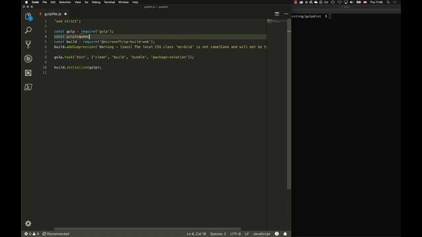
Task: Click the editor horizontal scrollbar
Action: point(147,229)
